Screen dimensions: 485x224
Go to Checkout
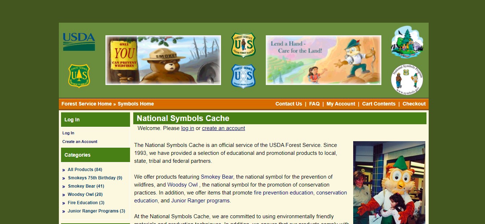point(414,104)
